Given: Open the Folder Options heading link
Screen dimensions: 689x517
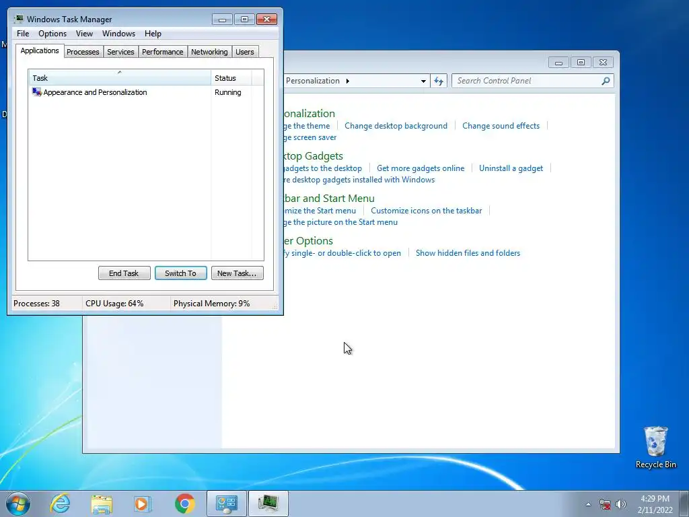Looking at the screenshot, I should click(308, 241).
